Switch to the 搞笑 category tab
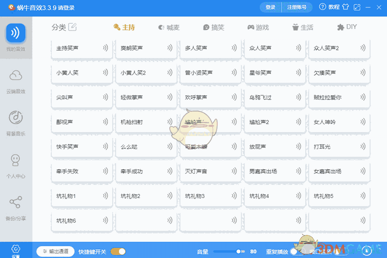 pyautogui.click(x=213, y=27)
